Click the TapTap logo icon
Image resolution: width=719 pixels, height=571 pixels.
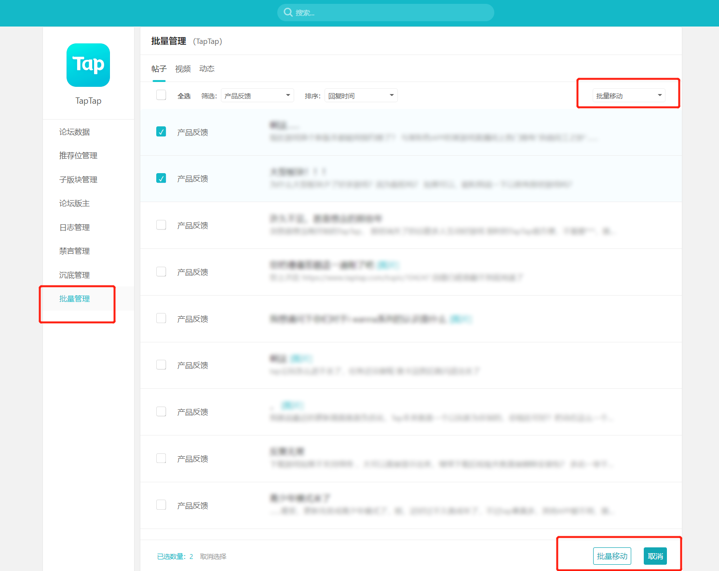pos(88,65)
